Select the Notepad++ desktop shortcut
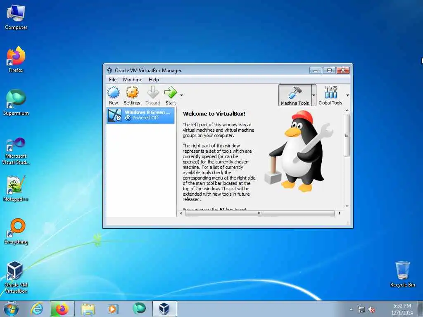The height and width of the screenshot is (317, 423). coord(16,189)
